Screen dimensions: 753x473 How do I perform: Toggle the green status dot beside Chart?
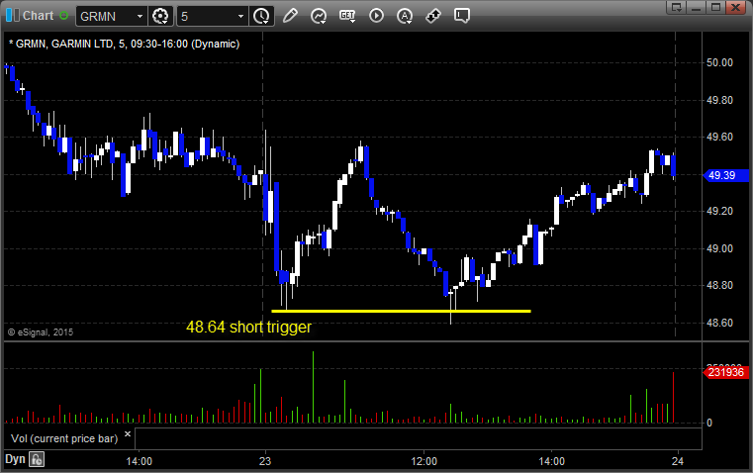(x=65, y=16)
